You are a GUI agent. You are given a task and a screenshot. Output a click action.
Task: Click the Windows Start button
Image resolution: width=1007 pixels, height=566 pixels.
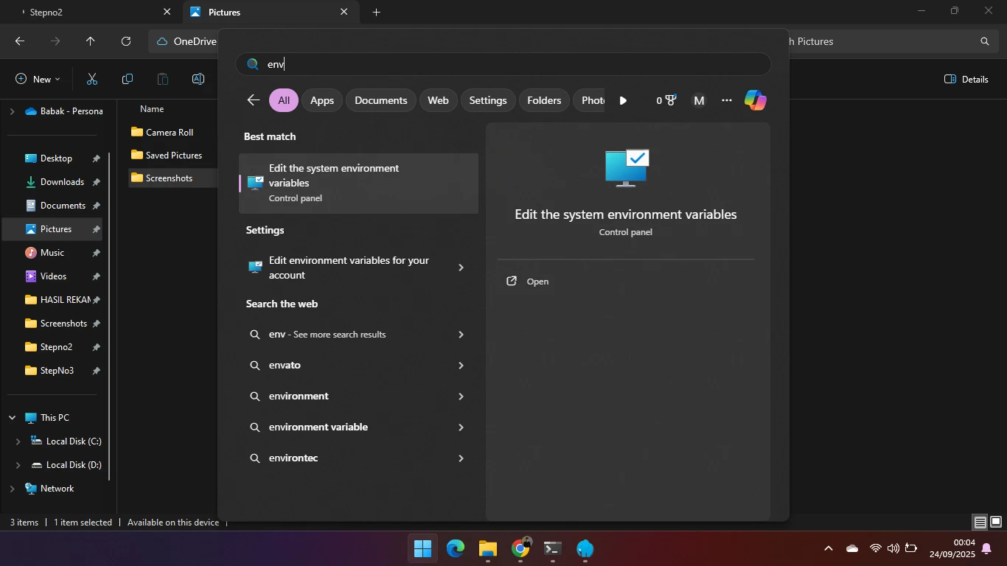point(423,549)
